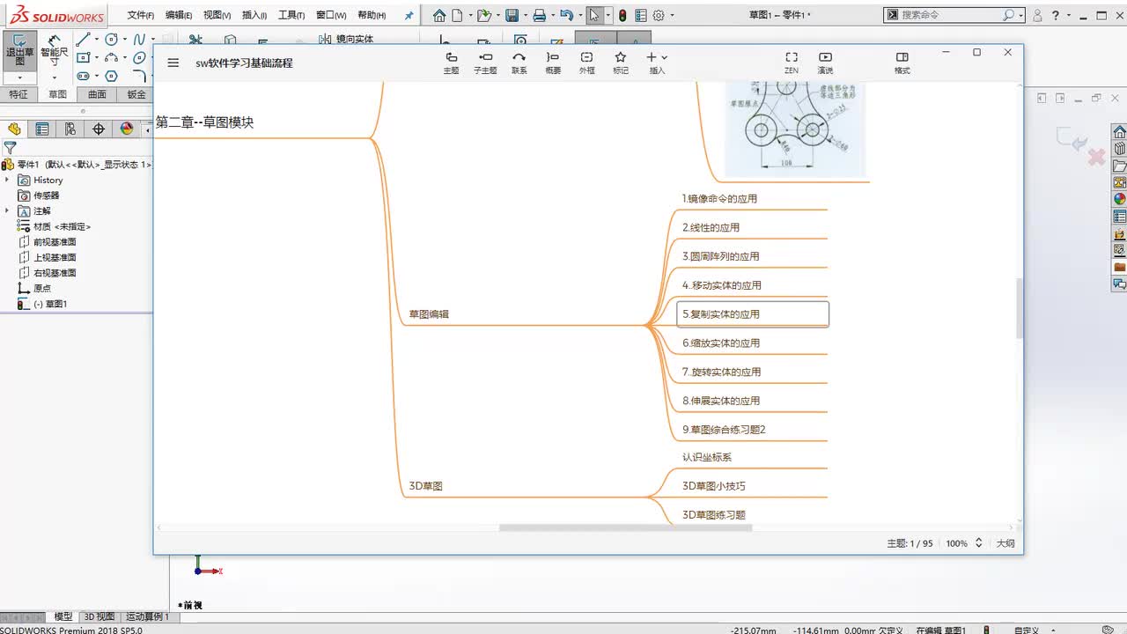Click the Boundary (外框) tool
The height and width of the screenshot is (634, 1127).
pyautogui.click(x=586, y=63)
